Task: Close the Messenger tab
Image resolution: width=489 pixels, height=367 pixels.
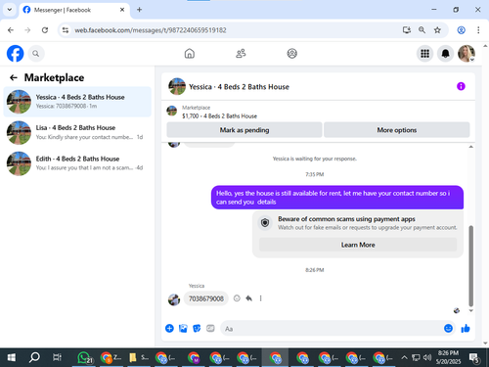Action: [x=122, y=10]
